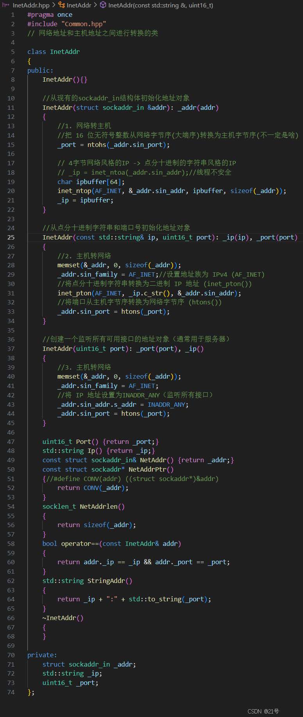Viewport: 303px width, 717px height.
Task: Click the 'inet_ntop(AF_INET' call line
Action: click(x=172, y=191)
